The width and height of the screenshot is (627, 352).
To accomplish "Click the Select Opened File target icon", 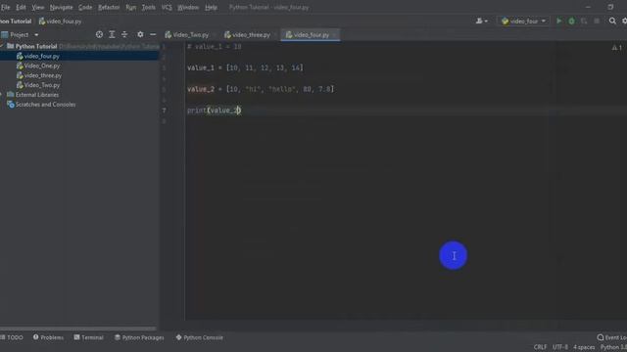I will (x=99, y=35).
